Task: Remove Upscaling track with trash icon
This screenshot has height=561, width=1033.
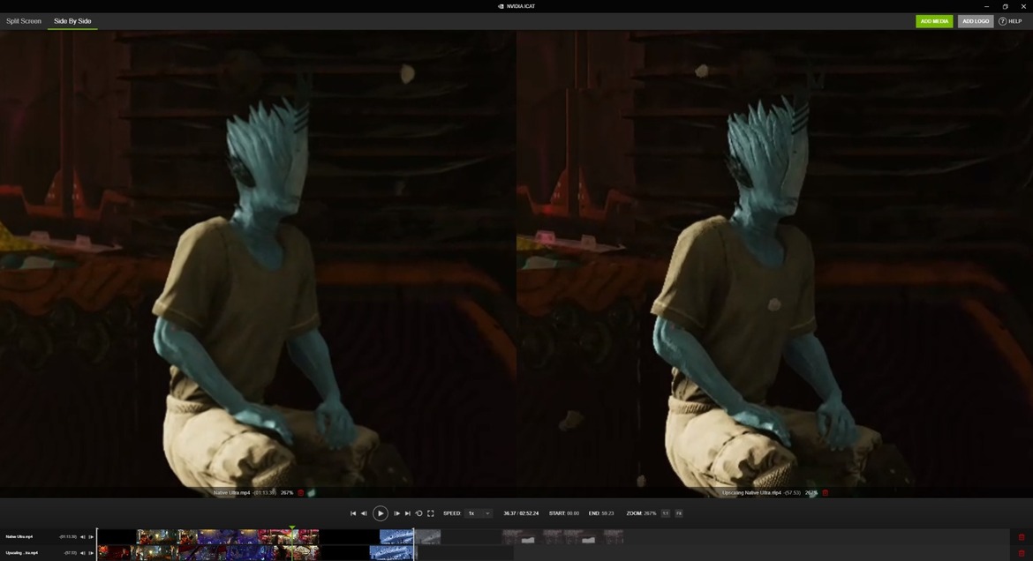Action: [1022, 553]
